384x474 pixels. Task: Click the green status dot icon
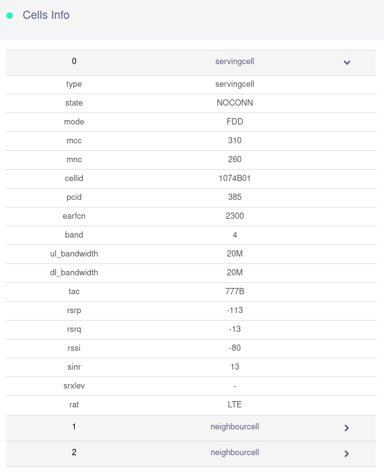tap(9, 16)
